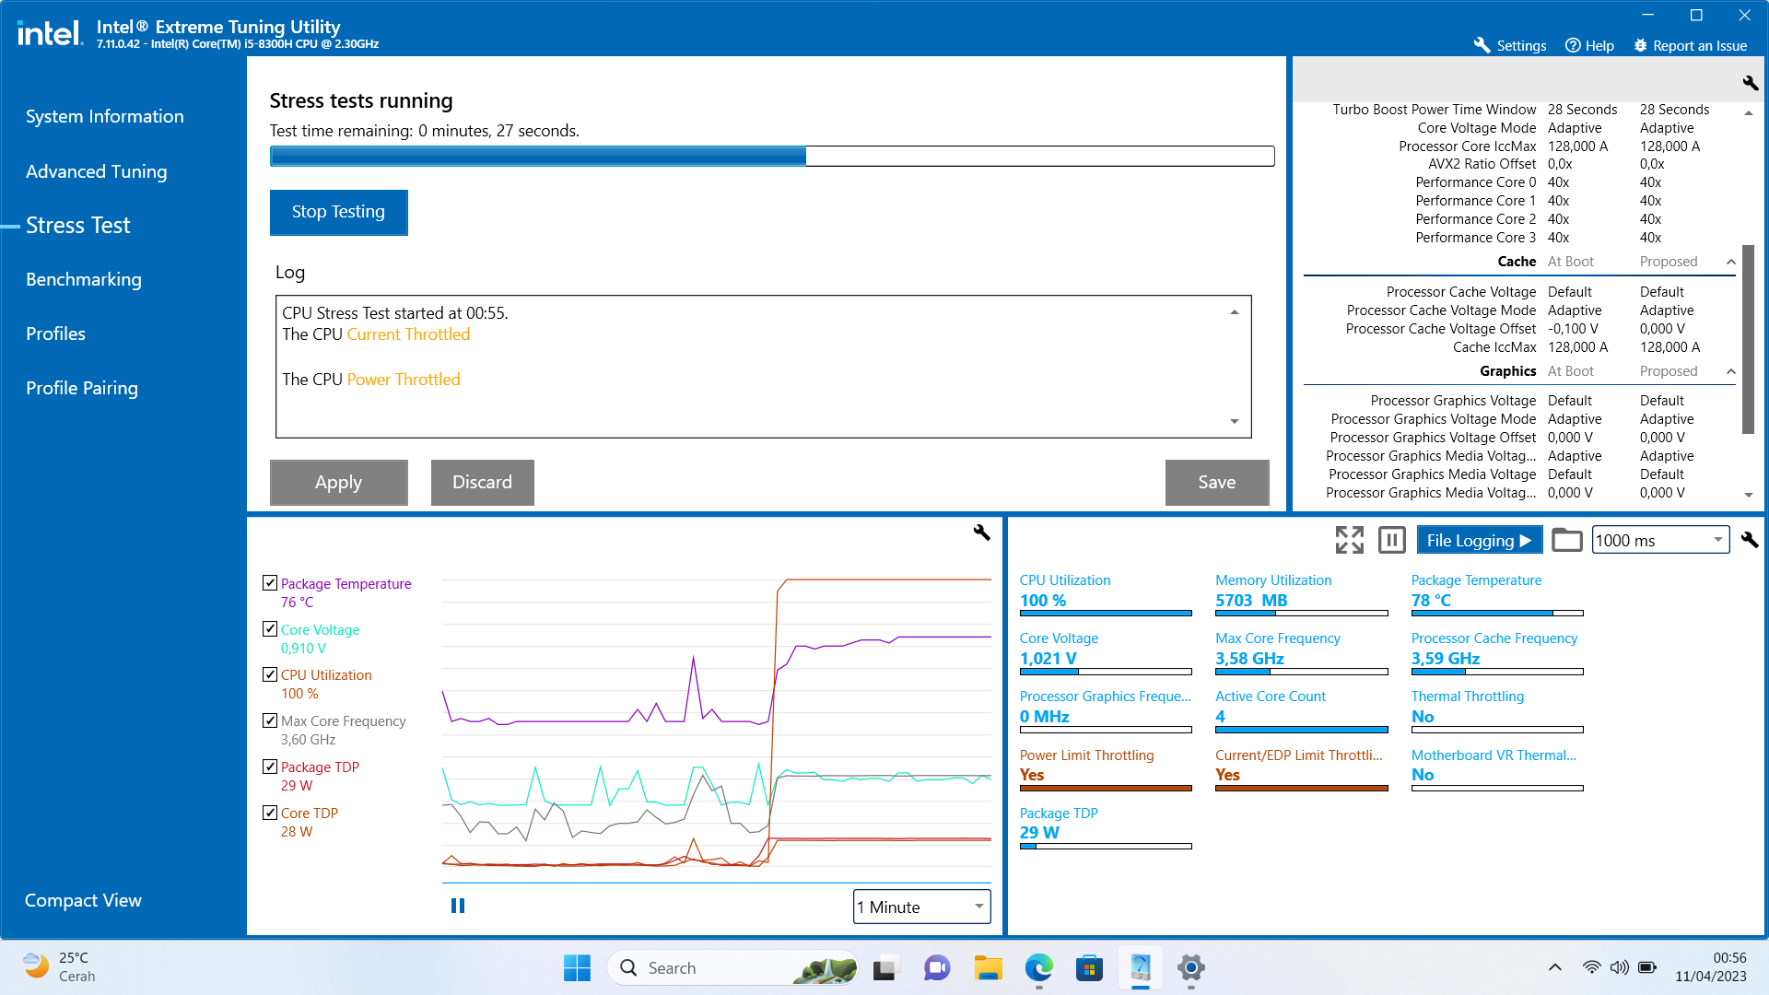Click Power Limit Throttling Yes value

click(x=1032, y=775)
